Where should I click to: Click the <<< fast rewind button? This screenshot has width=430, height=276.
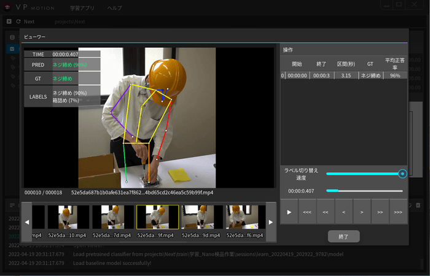coord(307,212)
